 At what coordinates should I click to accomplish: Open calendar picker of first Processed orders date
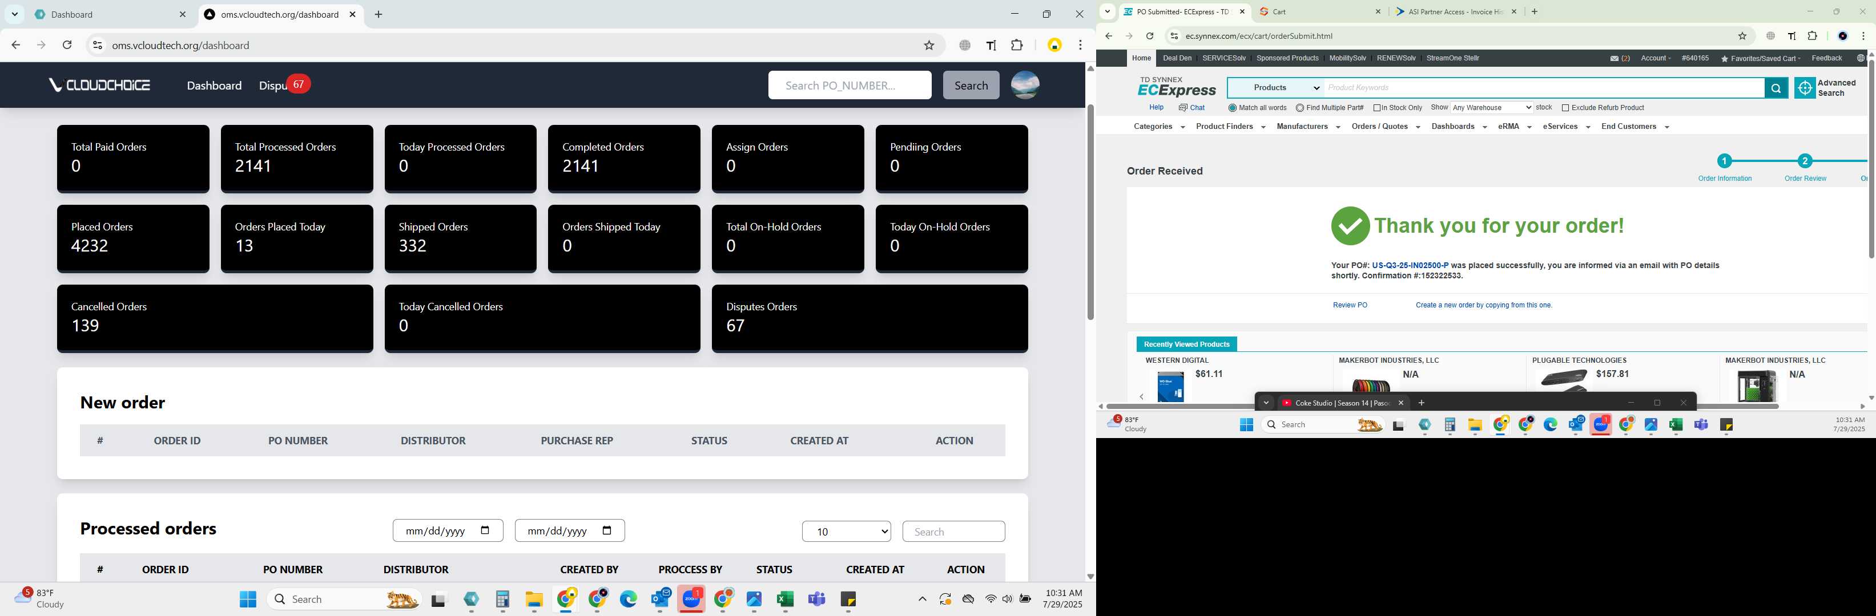(x=485, y=530)
